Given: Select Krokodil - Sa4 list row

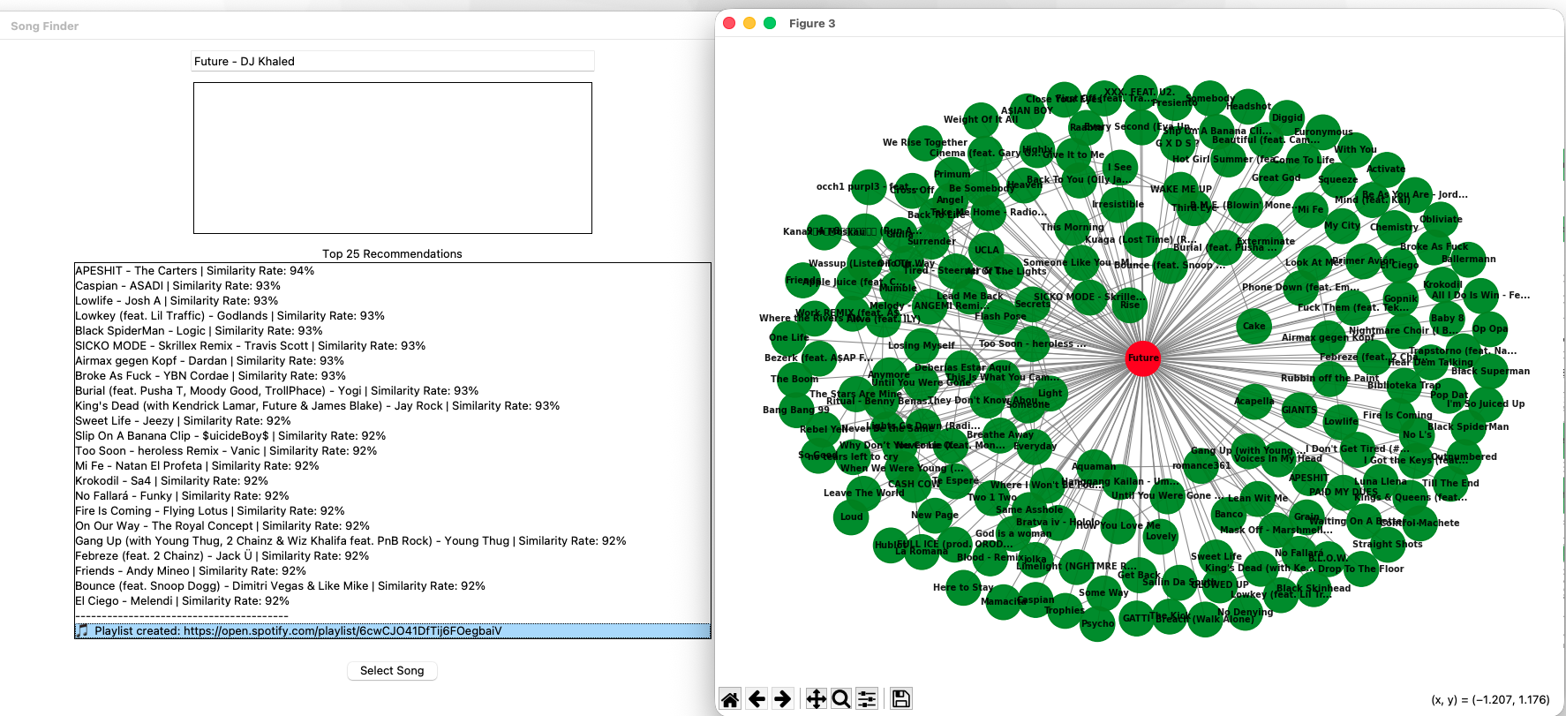Looking at the screenshot, I should pos(393,480).
